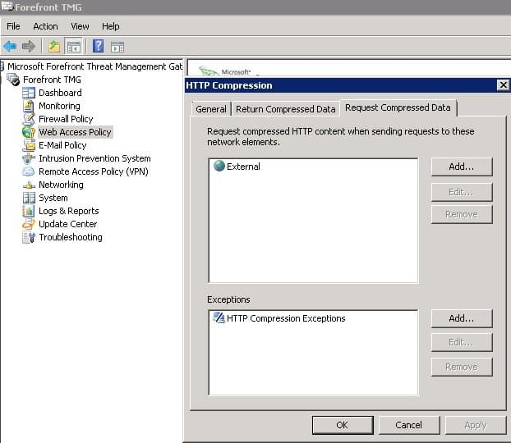Open the Action menu

[x=45, y=26]
